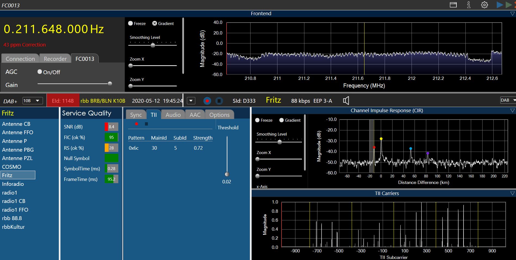Click the Gain slider handle
Screen dimensions: 516x260
click(110, 84)
